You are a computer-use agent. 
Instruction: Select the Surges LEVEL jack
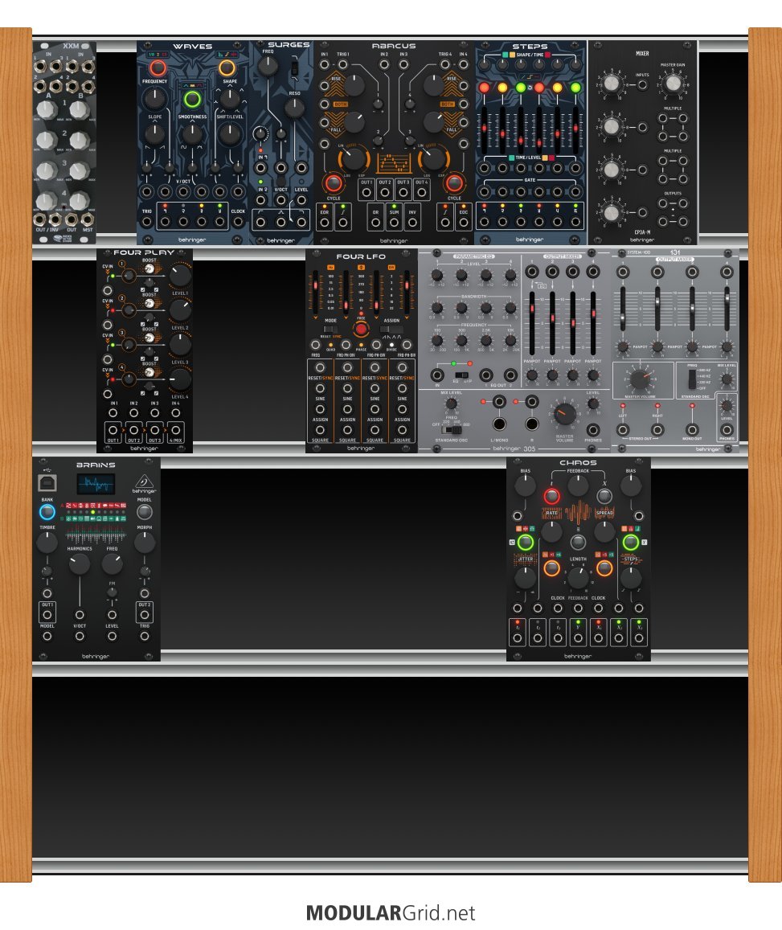(x=301, y=200)
